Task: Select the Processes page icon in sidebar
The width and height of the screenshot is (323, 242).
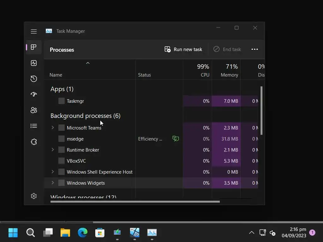Action: (34, 47)
